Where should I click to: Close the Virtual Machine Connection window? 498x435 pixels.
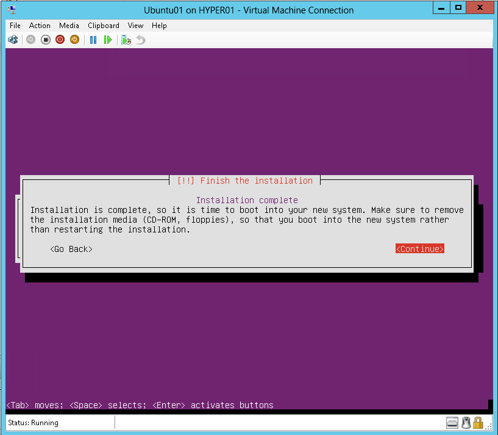480,8
